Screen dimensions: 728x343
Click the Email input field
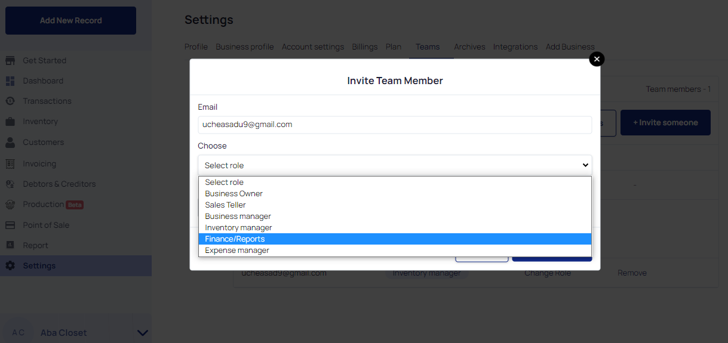[395, 125]
